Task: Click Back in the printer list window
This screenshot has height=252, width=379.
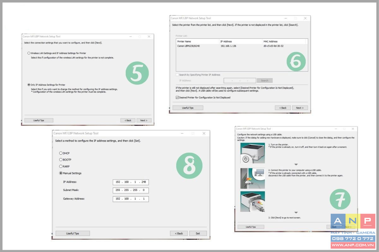Action: pyautogui.click(x=283, y=108)
